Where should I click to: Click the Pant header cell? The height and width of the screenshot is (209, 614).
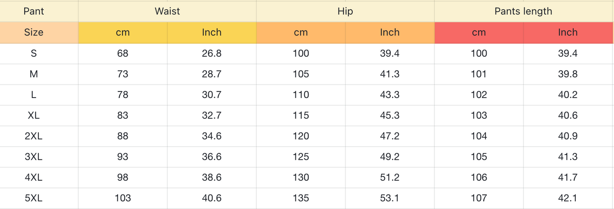coord(34,11)
